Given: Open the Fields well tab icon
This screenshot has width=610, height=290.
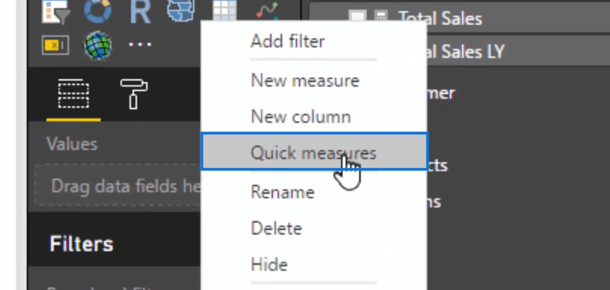Looking at the screenshot, I should coord(74,93).
